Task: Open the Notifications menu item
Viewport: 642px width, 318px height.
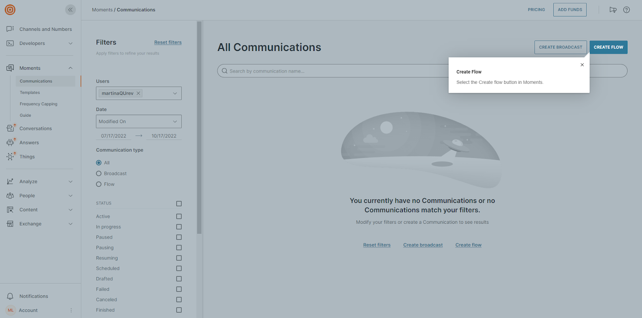Action: 34,296
